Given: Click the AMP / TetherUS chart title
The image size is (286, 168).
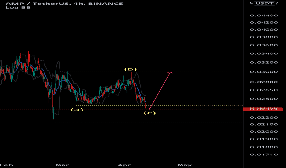Looking at the screenshot, I should tap(64, 3).
